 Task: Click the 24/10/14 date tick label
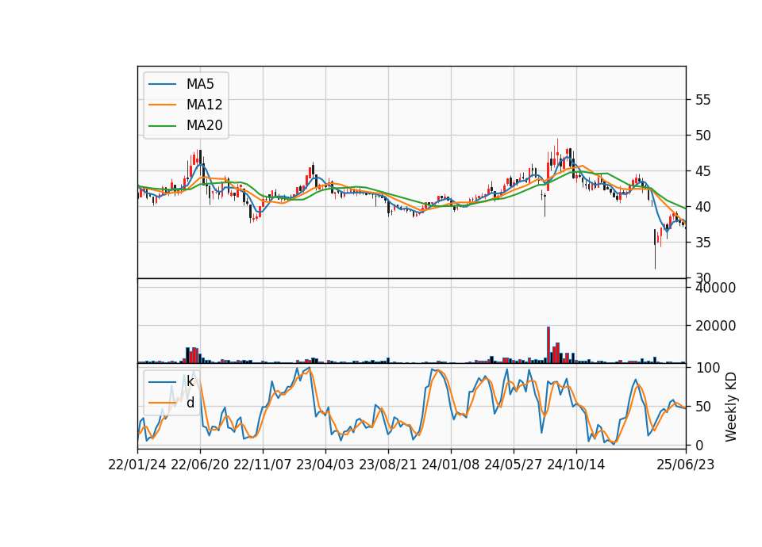pos(576,465)
